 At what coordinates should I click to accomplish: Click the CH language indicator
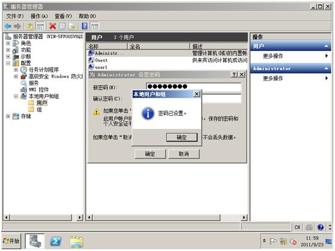pos(297,227)
